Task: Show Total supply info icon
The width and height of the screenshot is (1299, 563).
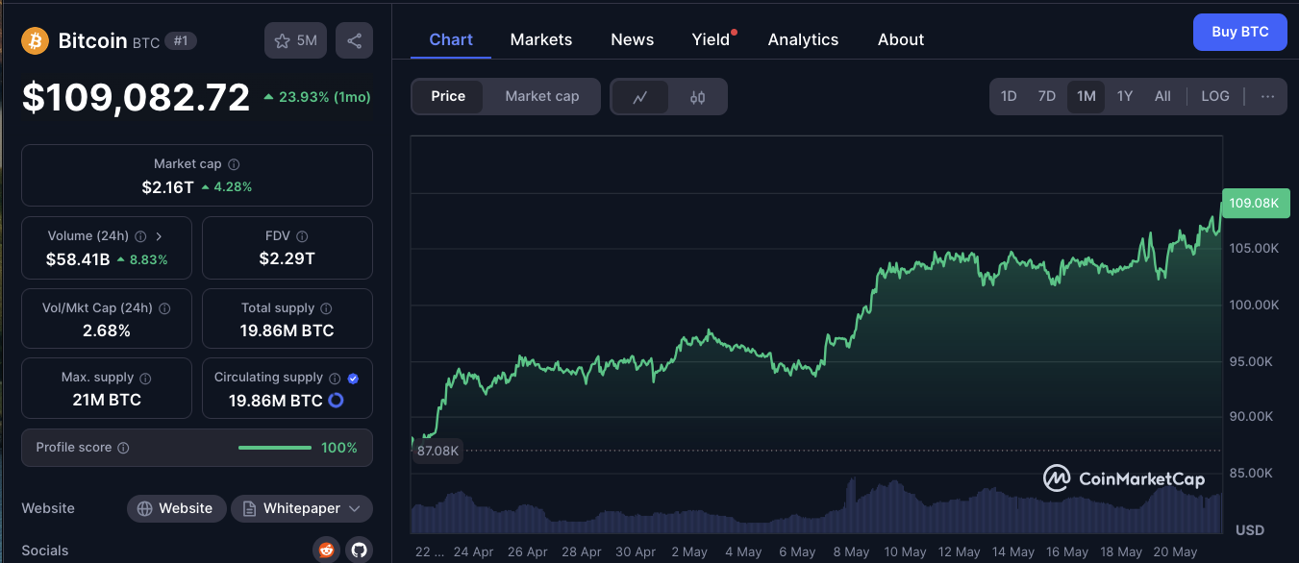Action: pos(326,308)
